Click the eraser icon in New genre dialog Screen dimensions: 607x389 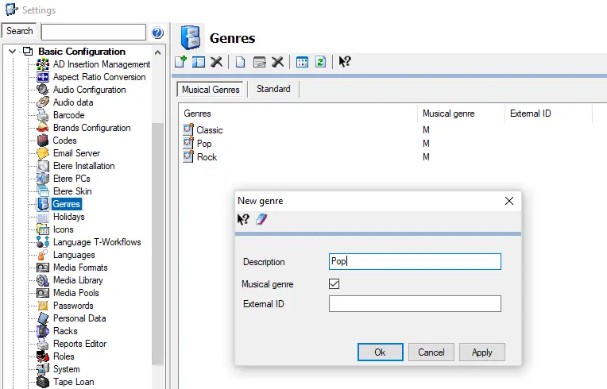coord(261,220)
